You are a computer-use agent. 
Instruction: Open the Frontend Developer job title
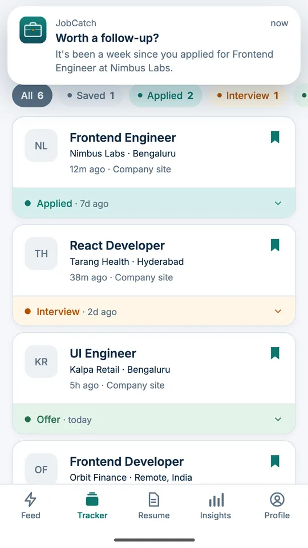tap(127, 462)
